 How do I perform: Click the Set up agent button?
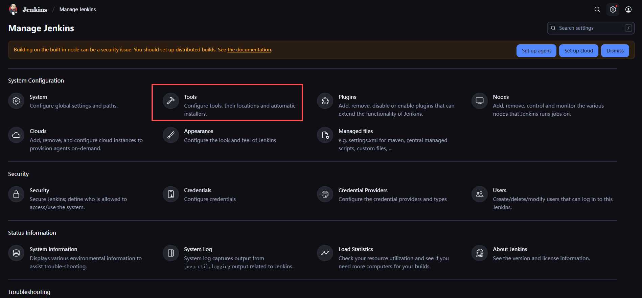(536, 51)
